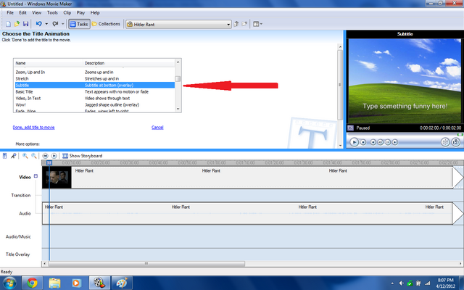Screen dimensions: 464x290
Task: Launch Google Chrome from the taskbar
Action: point(32,283)
